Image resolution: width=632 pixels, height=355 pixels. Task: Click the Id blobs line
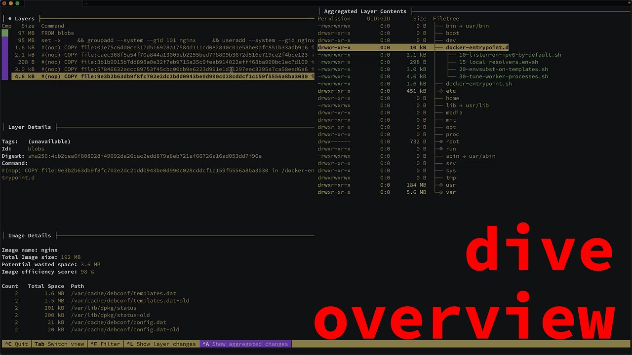[x=23, y=149]
